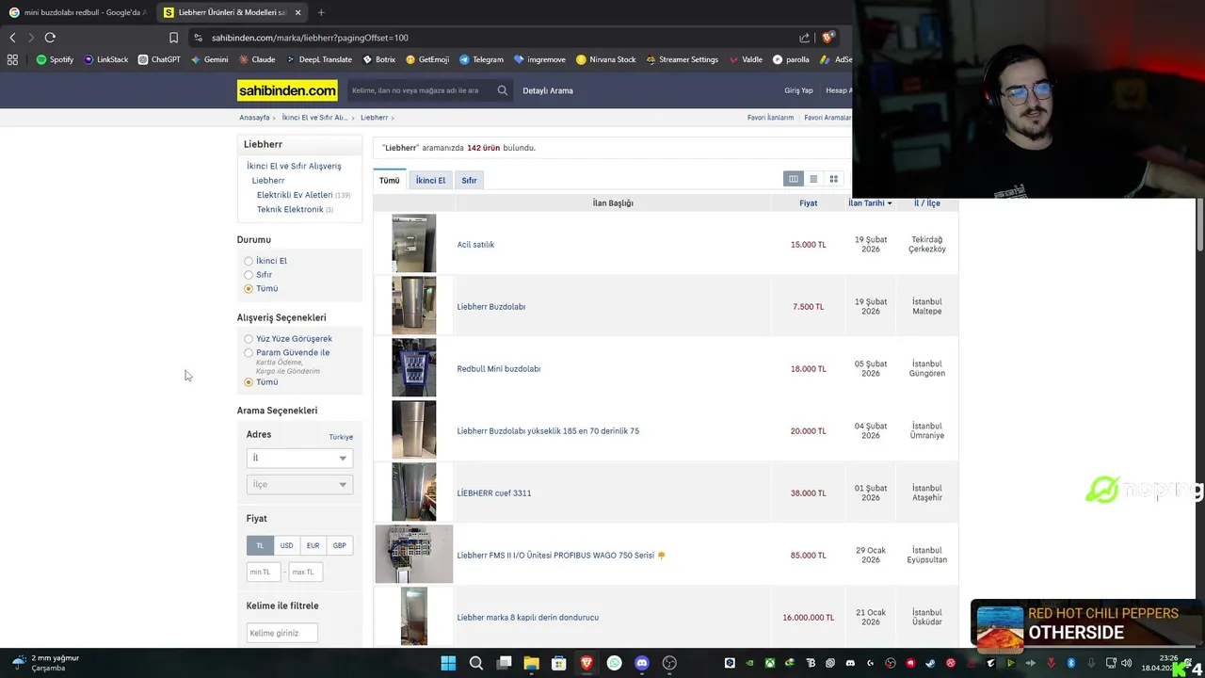Open Favori İlanlarım link

770,118
